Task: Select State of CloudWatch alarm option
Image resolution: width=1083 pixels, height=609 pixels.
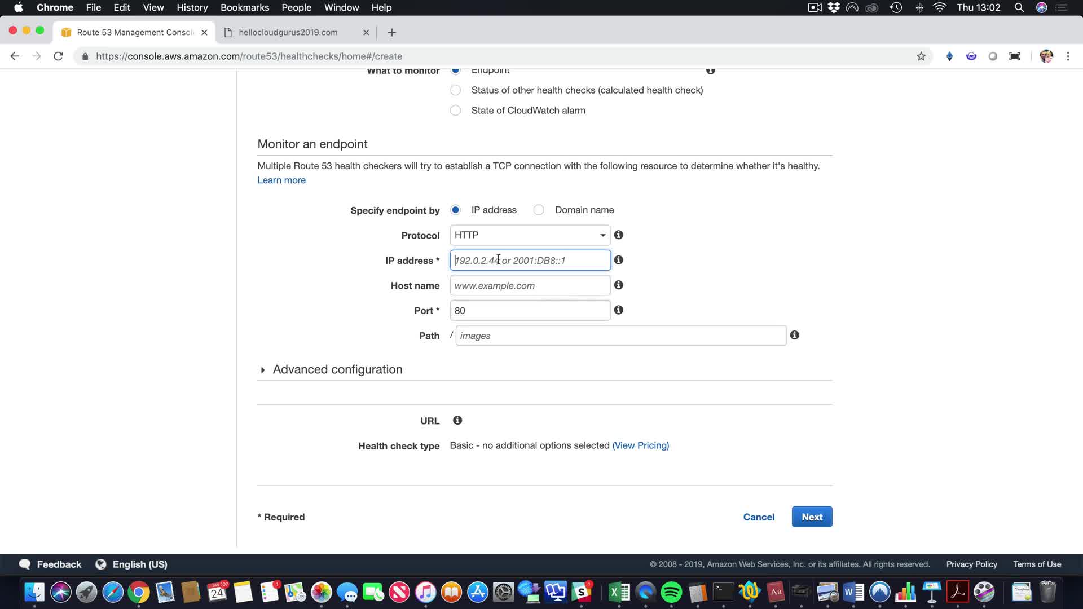Action: click(x=456, y=111)
